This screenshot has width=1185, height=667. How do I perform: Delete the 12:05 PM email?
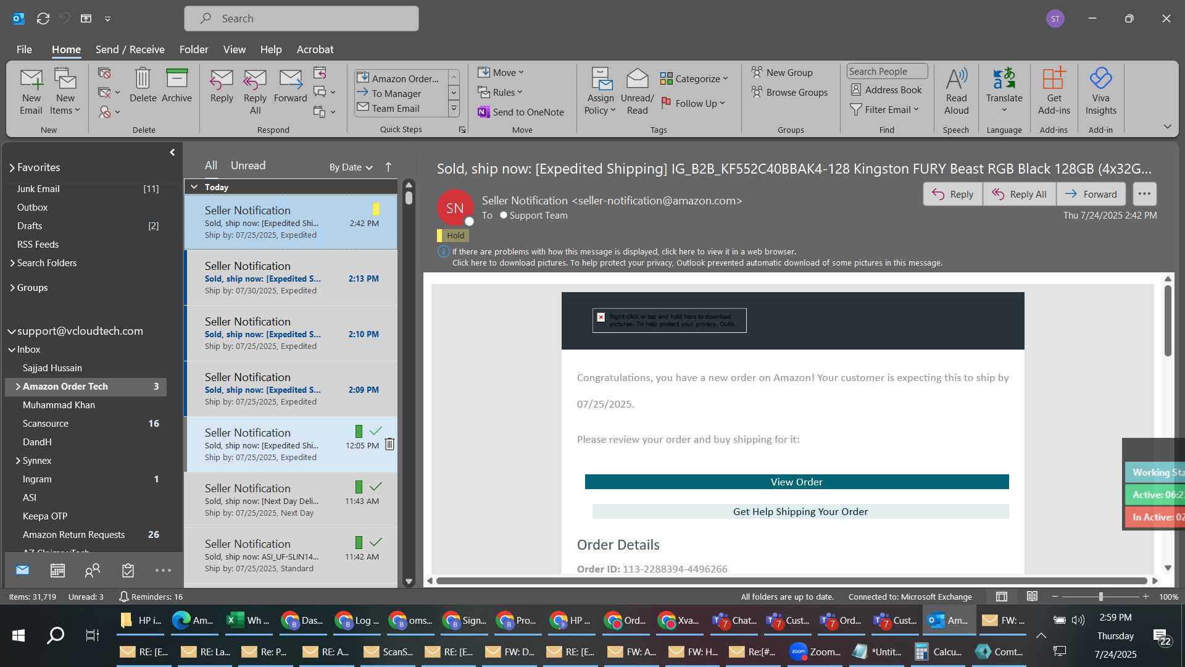(389, 444)
